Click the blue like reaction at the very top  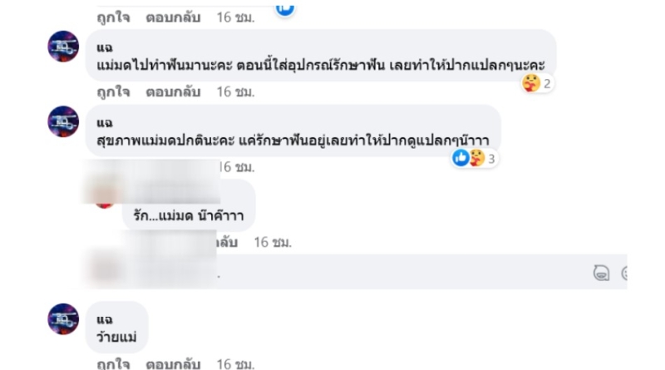[x=285, y=8]
